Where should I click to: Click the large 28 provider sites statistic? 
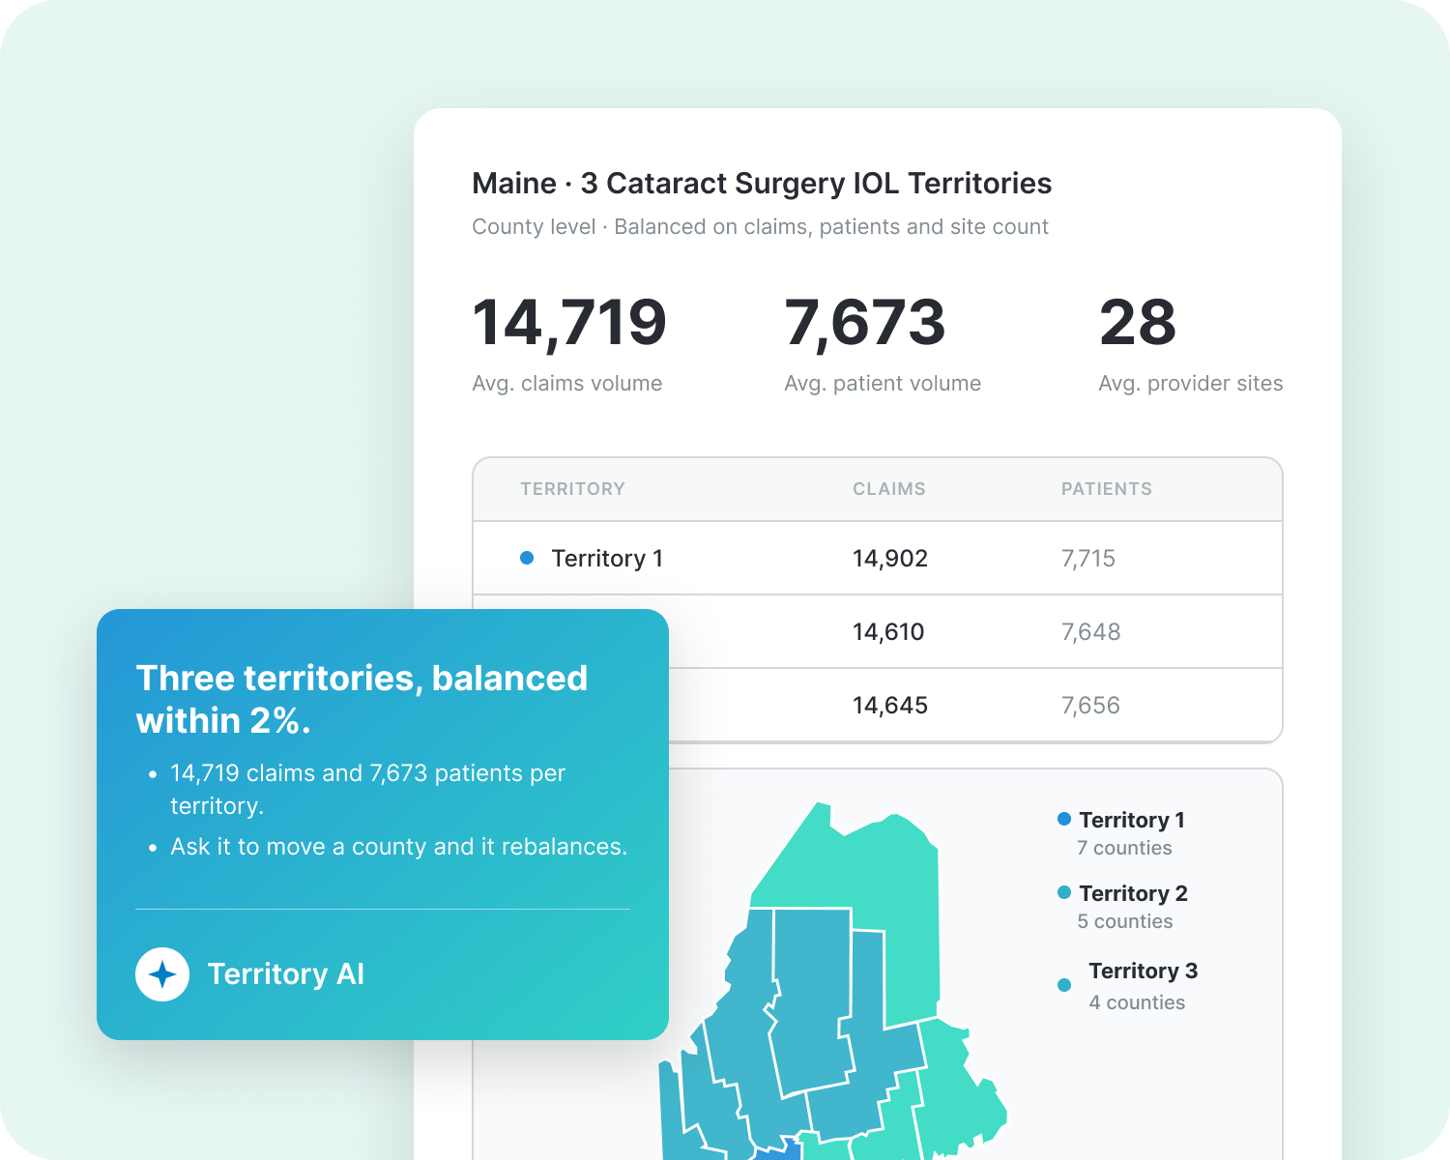coord(1138,323)
